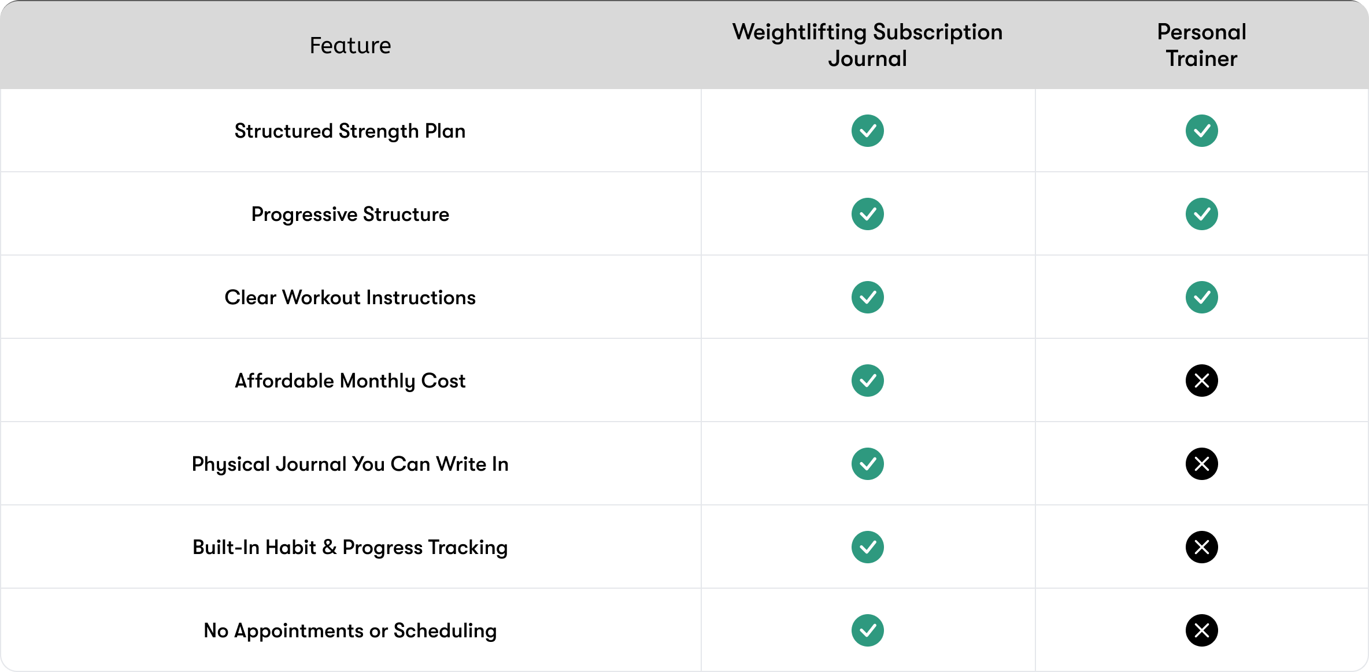Select the Weightlifting Subscription Journal column header
Viewport: 1369px width, 672px height.
click(867, 45)
